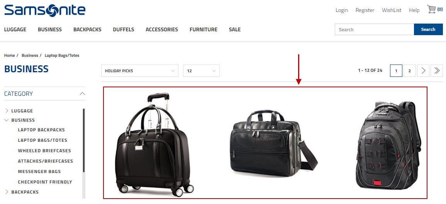Open the Luggage menu
Screen dimensions: 446x204
[15, 29]
